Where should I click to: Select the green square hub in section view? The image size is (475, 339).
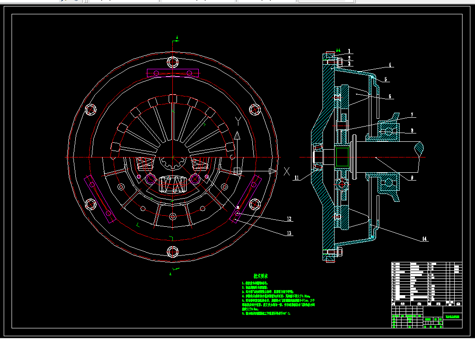(x=343, y=157)
